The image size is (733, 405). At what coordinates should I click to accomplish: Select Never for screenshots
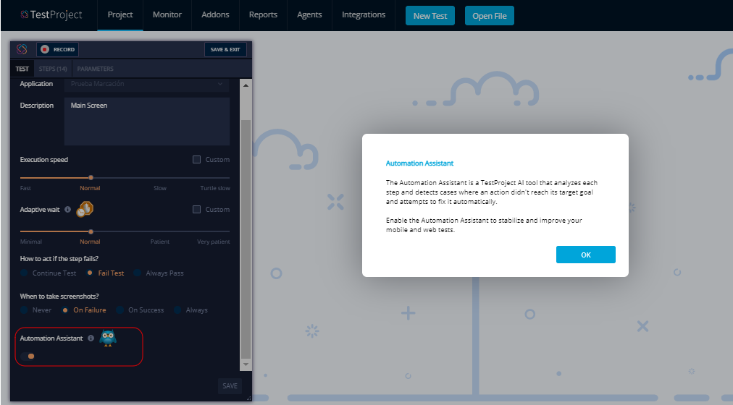point(25,310)
